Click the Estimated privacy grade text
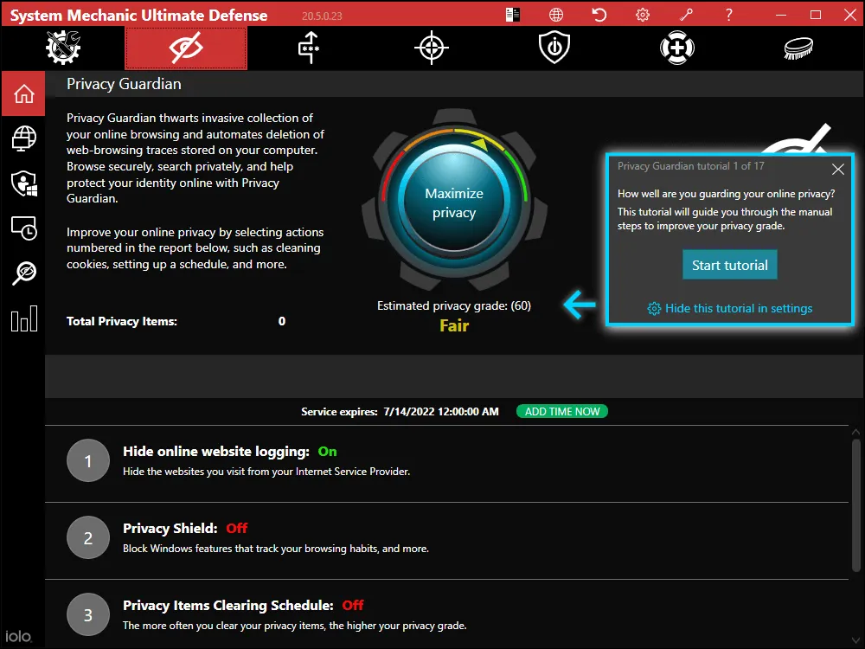The image size is (865, 649). (x=454, y=305)
